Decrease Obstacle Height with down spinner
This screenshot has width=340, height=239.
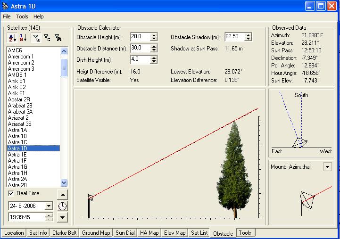pos(154,39)
